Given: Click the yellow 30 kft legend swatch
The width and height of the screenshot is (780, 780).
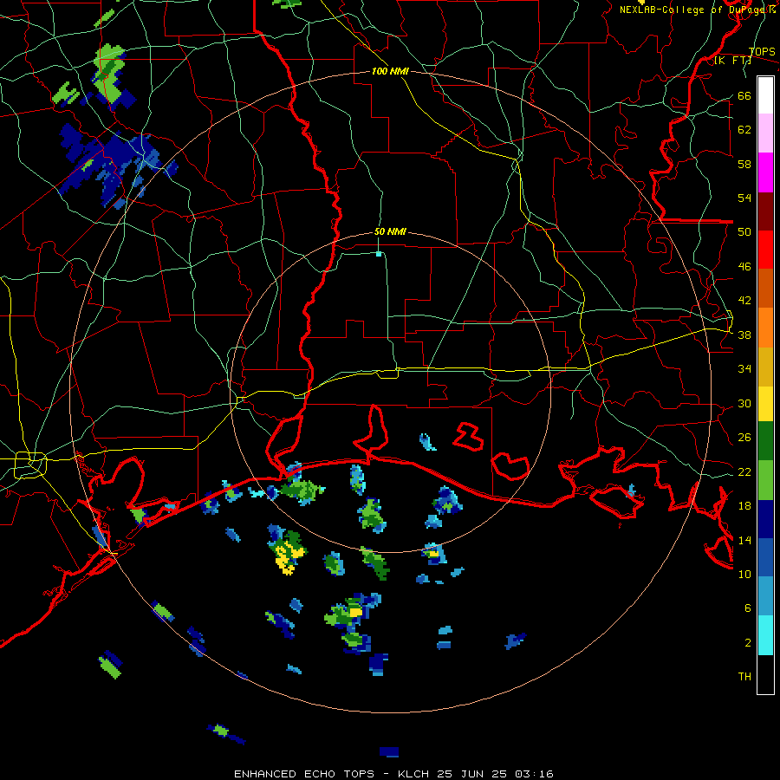Looking at the screenshot, I should click(765, 404).
